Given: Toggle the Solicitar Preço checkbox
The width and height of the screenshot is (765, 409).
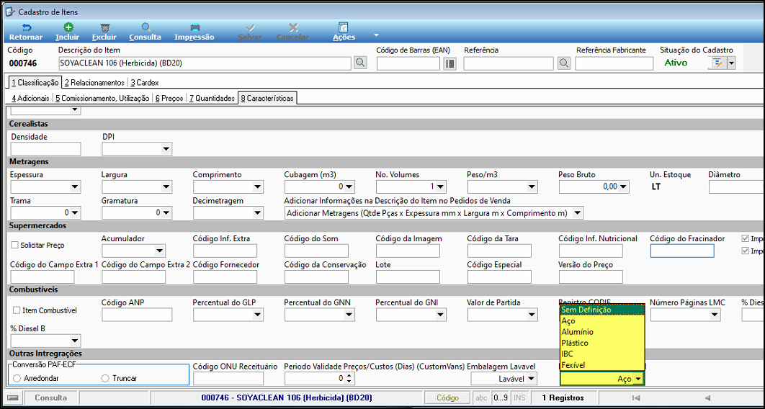Looking at the screenshot, I should click(16, 246).
